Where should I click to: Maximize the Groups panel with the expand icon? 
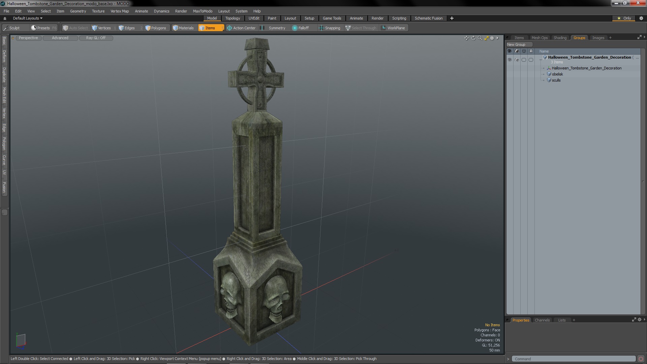[x=639, y=37]
